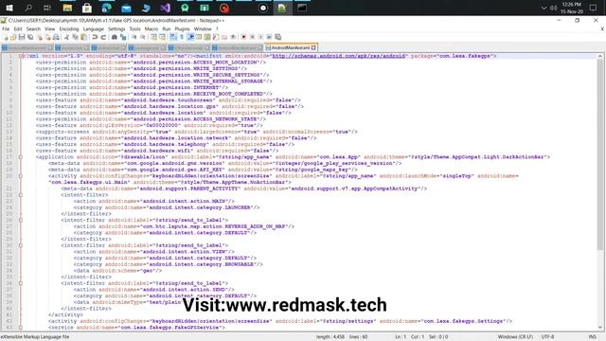Toggle word wrap in the toolbar
The height and width of the screenshot is (341, 606).
click(x=173, y=37)
